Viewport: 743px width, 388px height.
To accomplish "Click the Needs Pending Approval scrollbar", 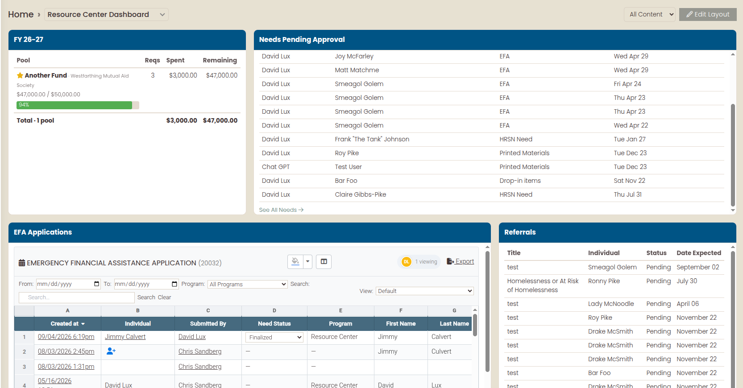I will tap(733, 155).
